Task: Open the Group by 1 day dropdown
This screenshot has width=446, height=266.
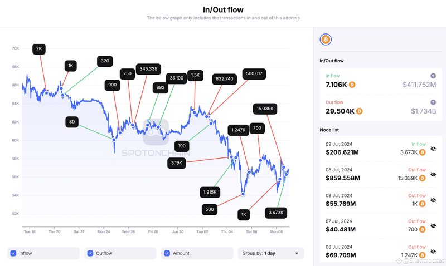Action: click(x=270, y=253)
